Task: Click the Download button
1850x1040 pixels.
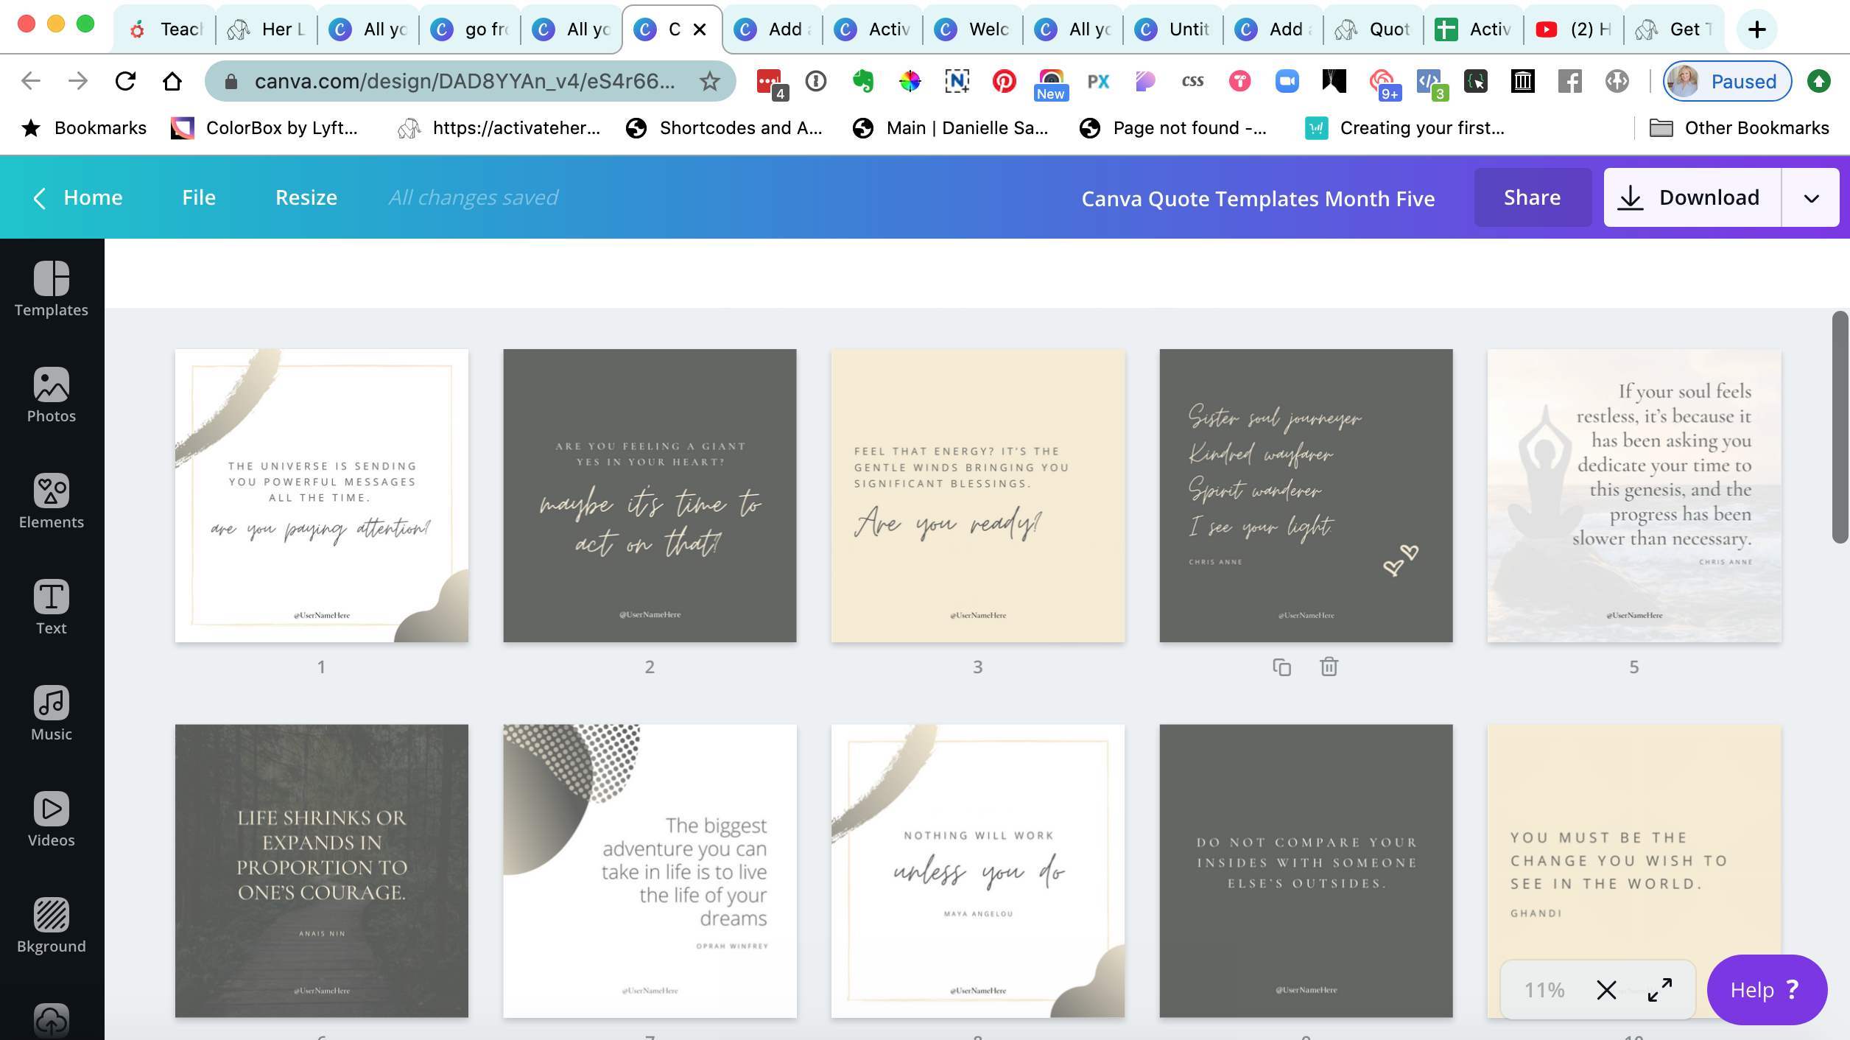Action: click(x=1692, y=197)
